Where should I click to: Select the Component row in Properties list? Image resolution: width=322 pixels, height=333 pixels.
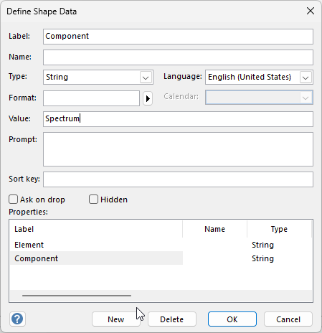point(161,258)
